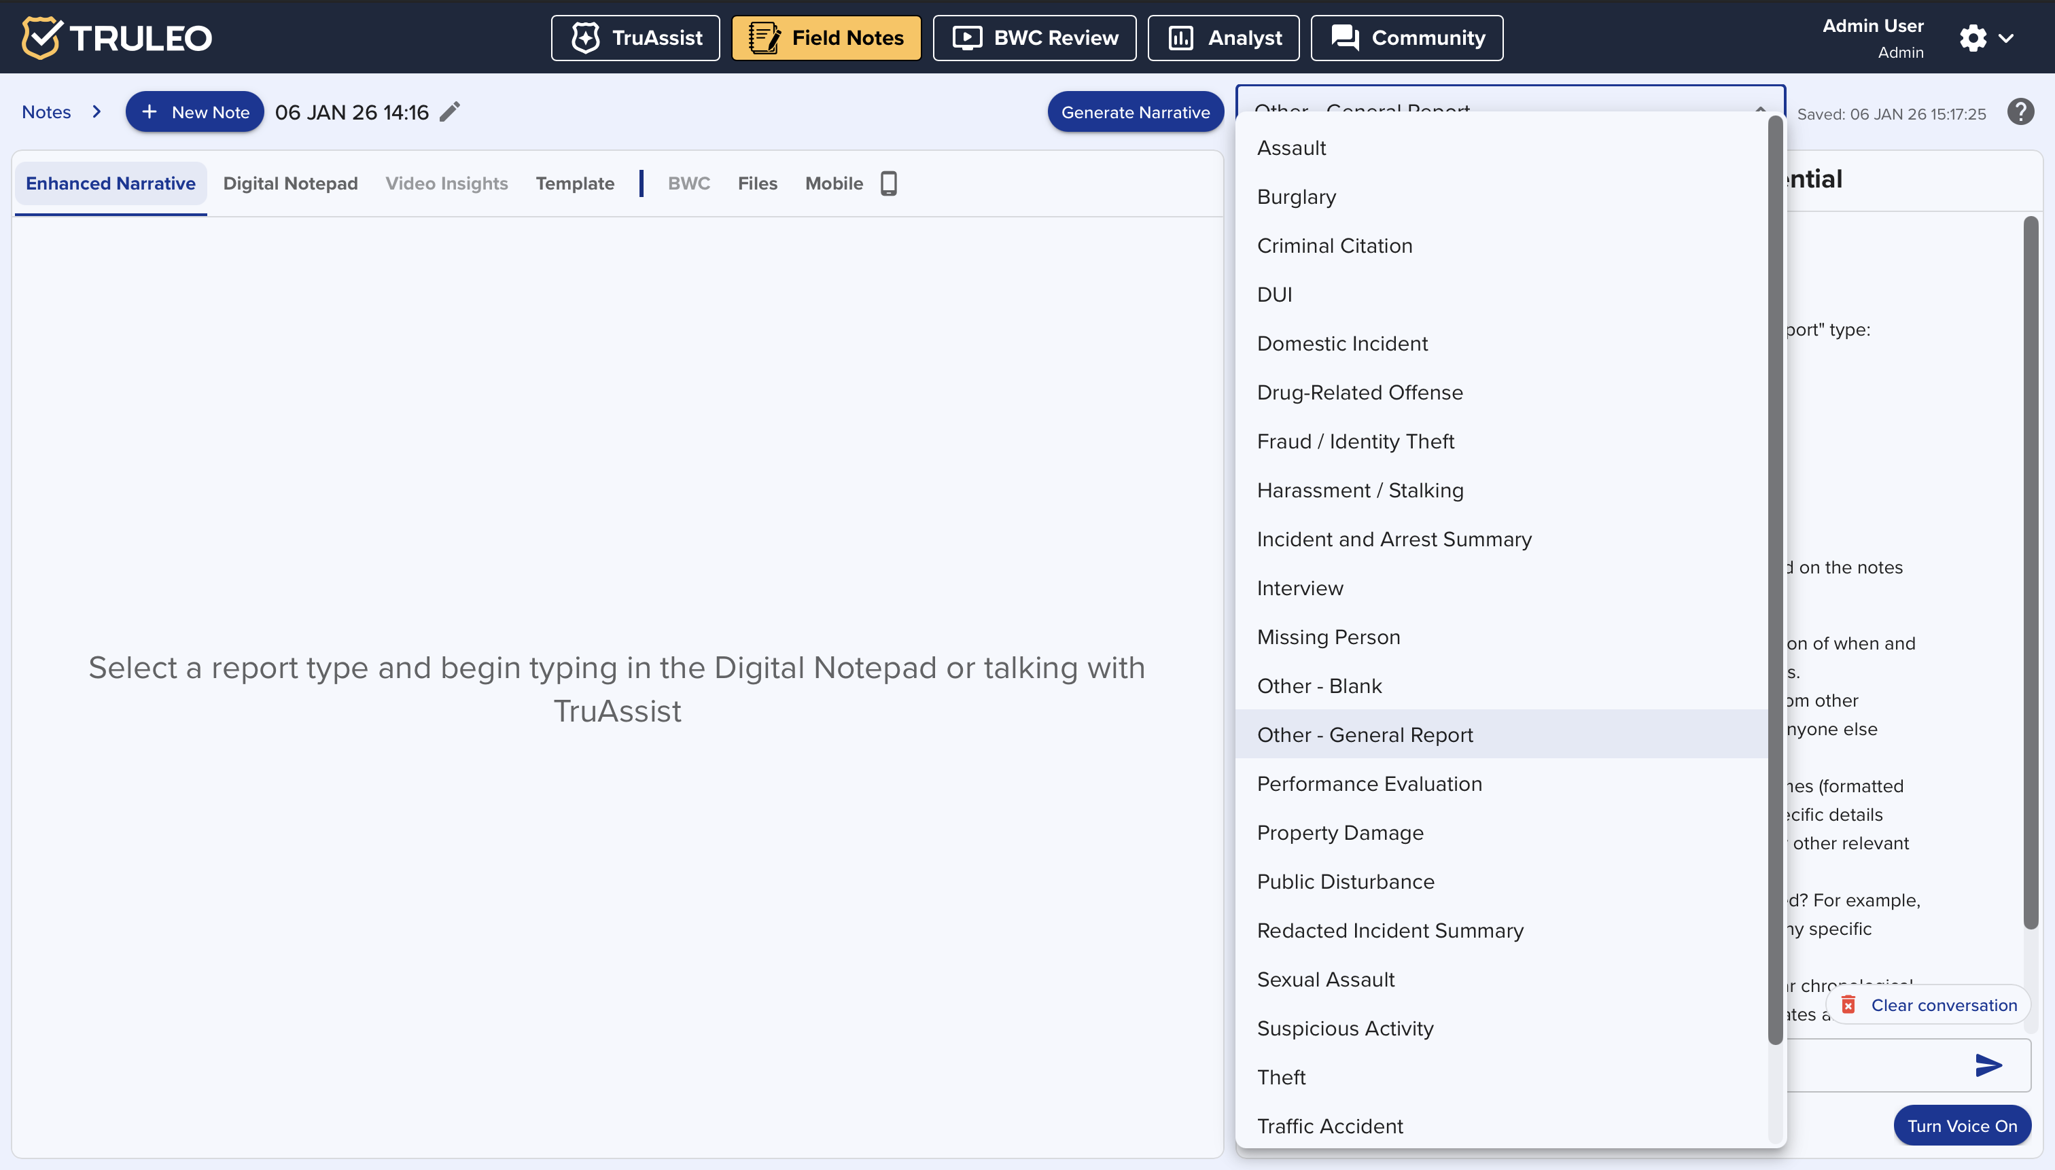Select Burglary from report type list
The image size is (2055, 1170).
point(1295,197)
